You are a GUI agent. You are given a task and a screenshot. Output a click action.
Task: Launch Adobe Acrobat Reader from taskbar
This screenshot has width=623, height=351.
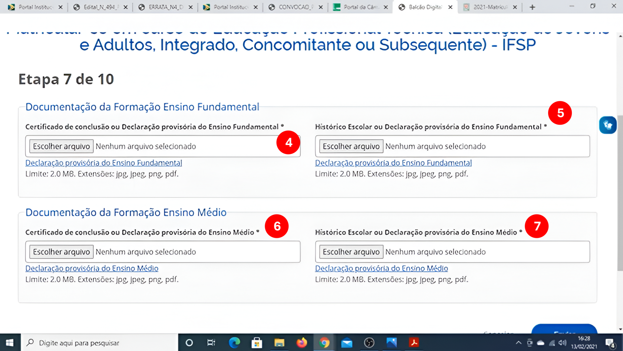point(414,342)
